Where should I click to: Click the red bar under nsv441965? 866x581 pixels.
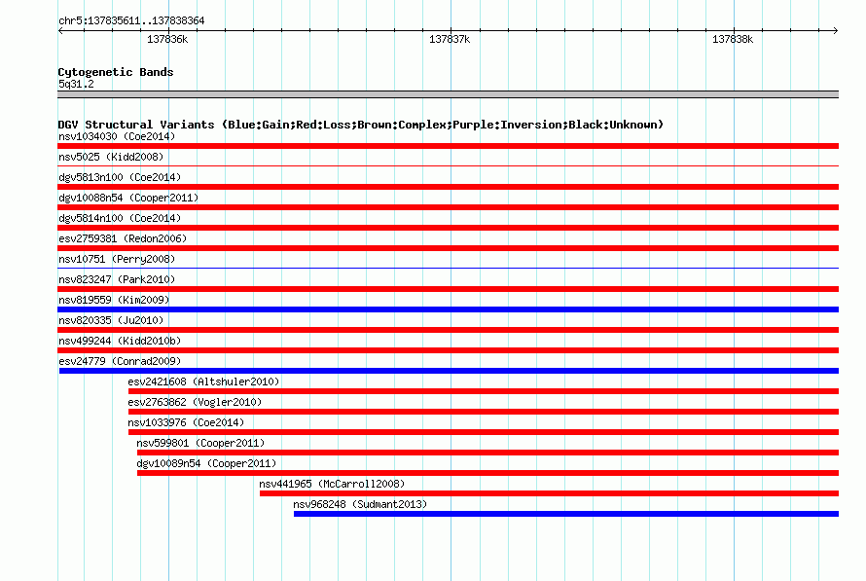(x=549, y=493)
